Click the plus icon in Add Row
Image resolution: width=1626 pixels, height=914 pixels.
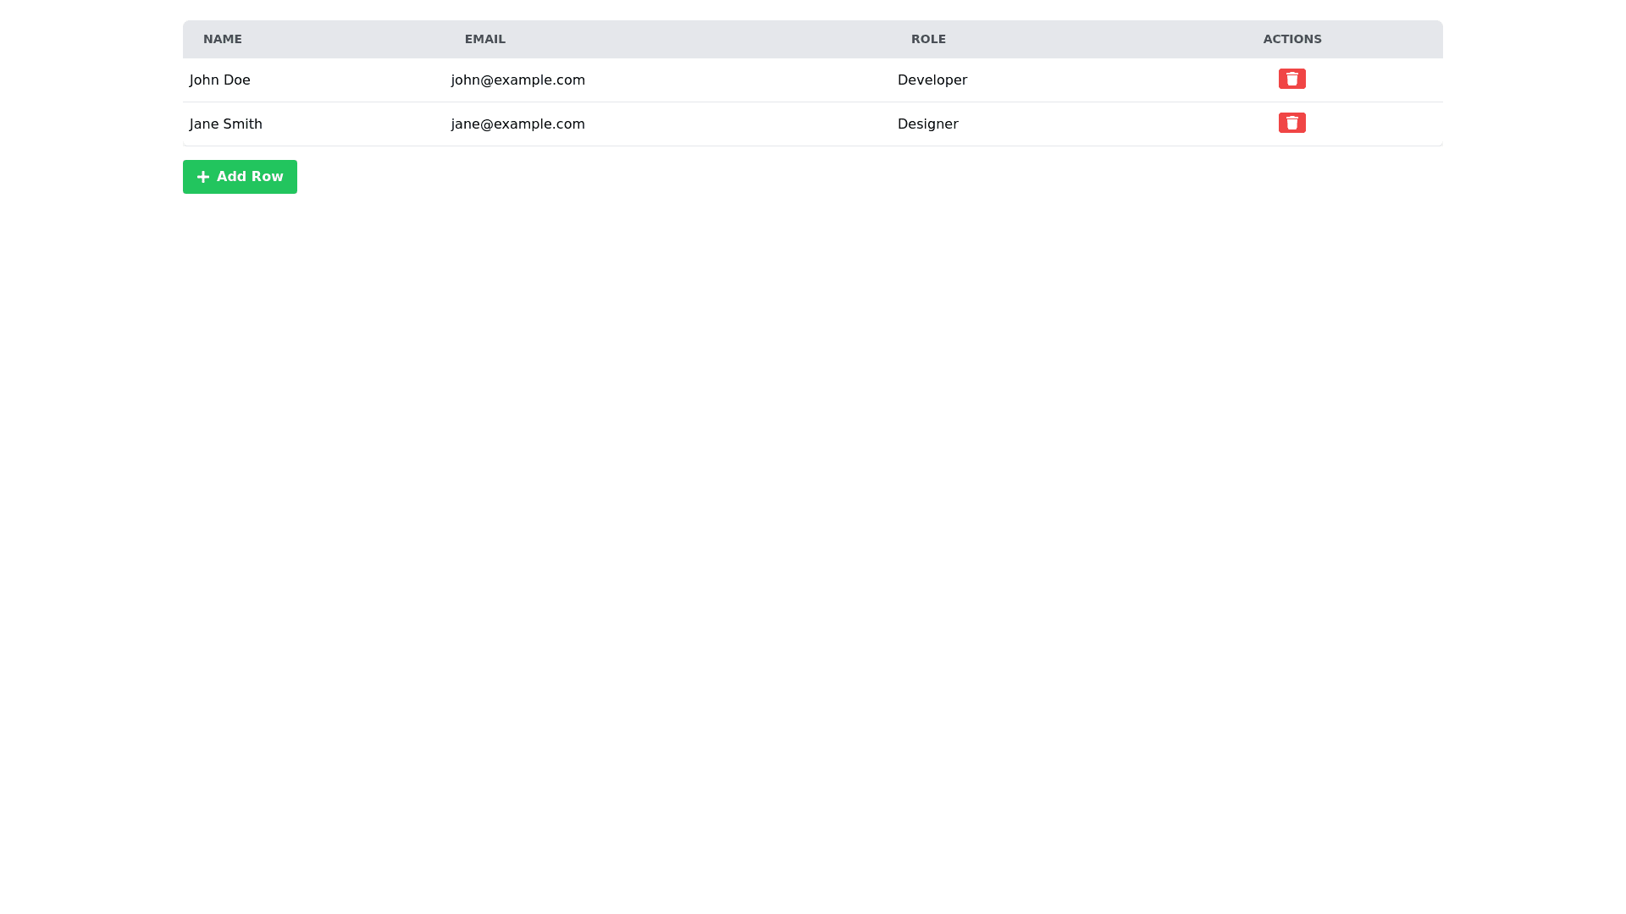(203, 177)
